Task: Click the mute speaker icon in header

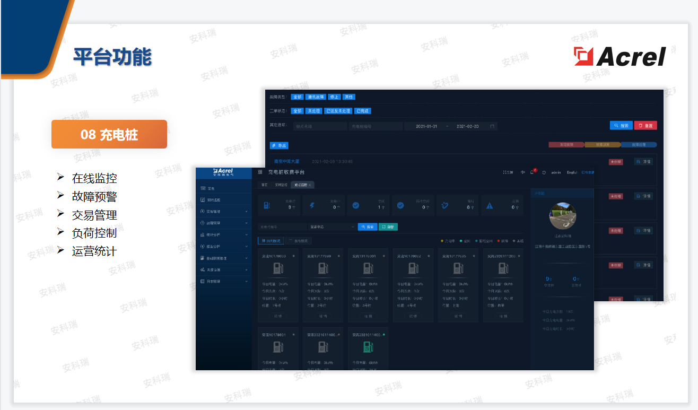Action: point(523,172)
